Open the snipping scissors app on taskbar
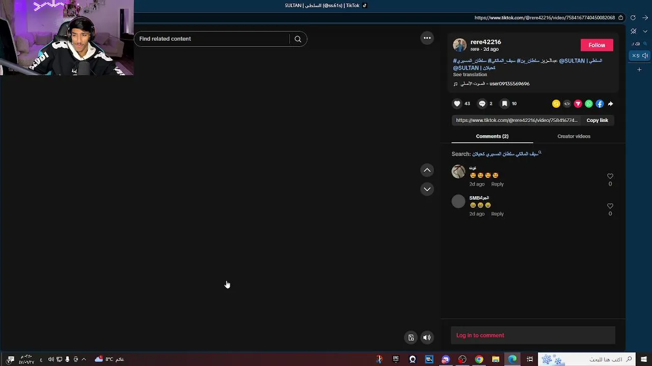Screen dimensions: 652x366 (379, 359)
